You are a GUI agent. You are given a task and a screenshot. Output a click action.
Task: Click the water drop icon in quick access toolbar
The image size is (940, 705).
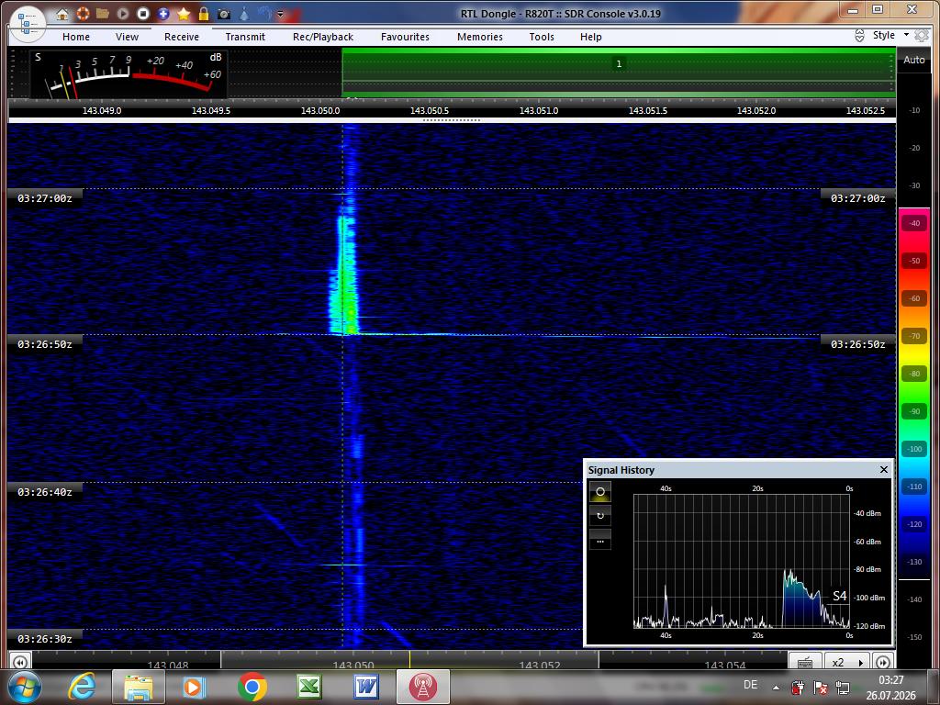[244, 14]
